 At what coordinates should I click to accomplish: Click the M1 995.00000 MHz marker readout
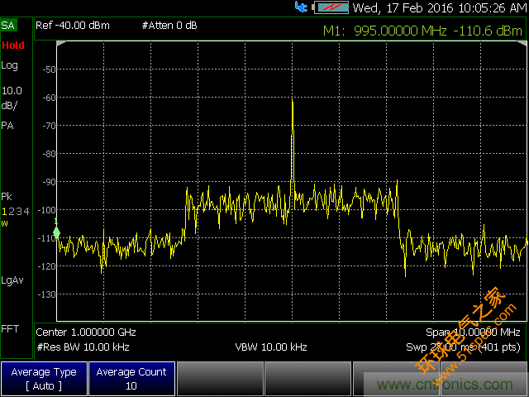[x=422, y=31]
